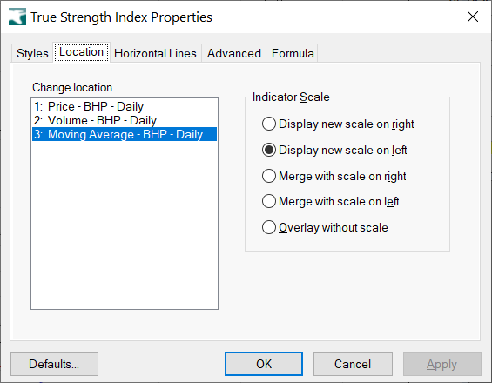492x383 pixels.
Task: Click the Cancel button
Action: (353, 364)
